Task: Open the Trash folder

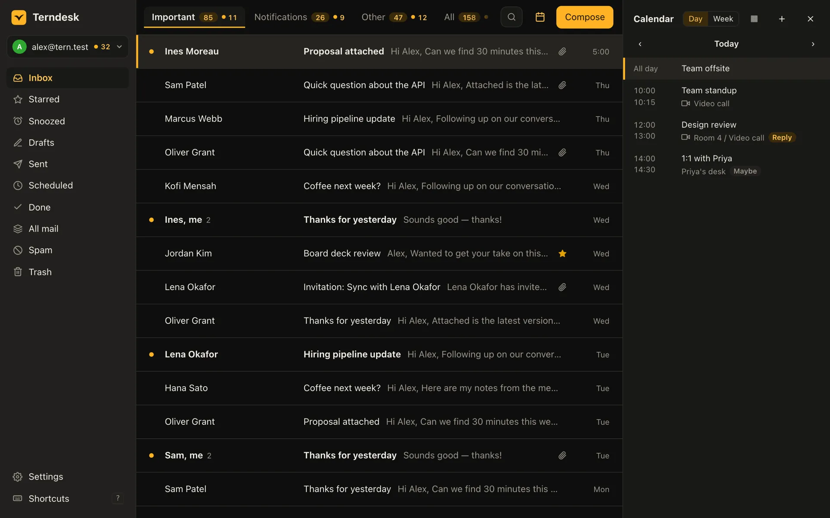Action: (x=68, y=272)
